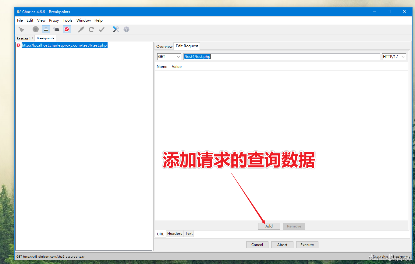Open the Proxy menu
The height and width of the screenshot is (264, 415).
(x=54, y=20)
